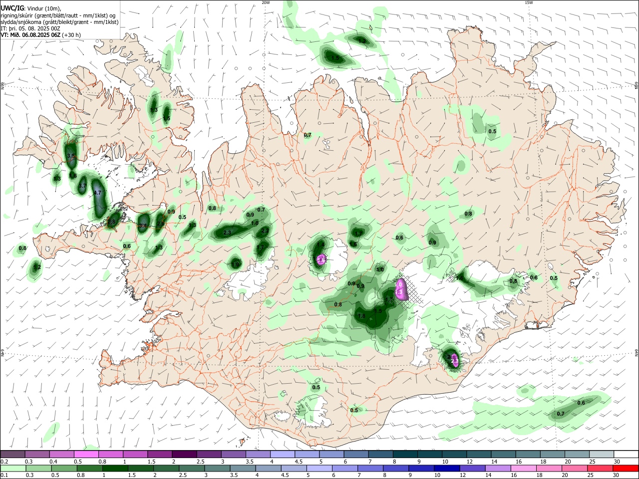This screenshot has width=639, height=479.
Task: Click the 'UWC/IG' title text
Action: pyautogui.click(x=12, y=7)
